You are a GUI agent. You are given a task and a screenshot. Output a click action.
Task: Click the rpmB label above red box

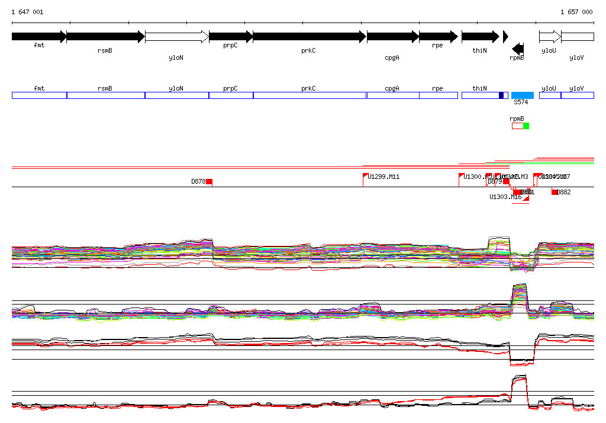click(x=517, y=118)
